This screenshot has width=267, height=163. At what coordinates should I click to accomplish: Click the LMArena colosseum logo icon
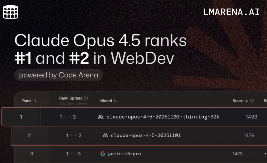click(x=11, y=12)
